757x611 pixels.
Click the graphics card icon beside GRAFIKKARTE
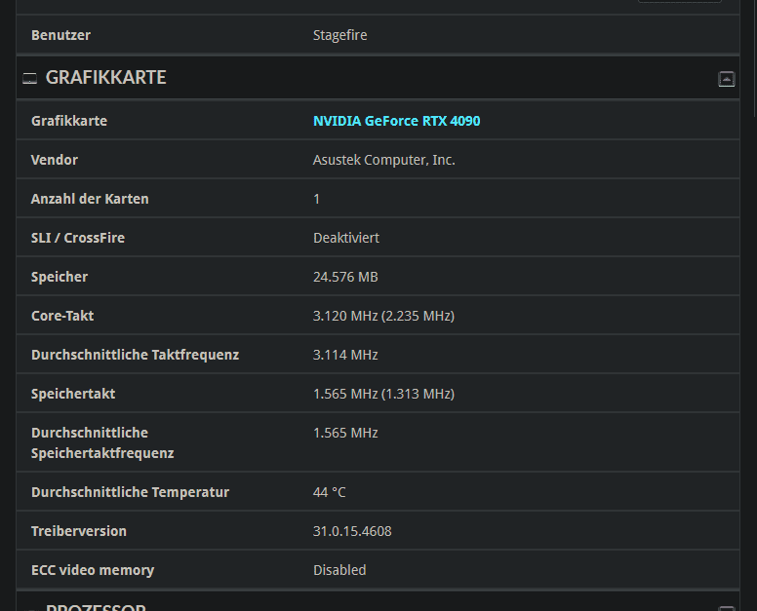coord(30,78)
